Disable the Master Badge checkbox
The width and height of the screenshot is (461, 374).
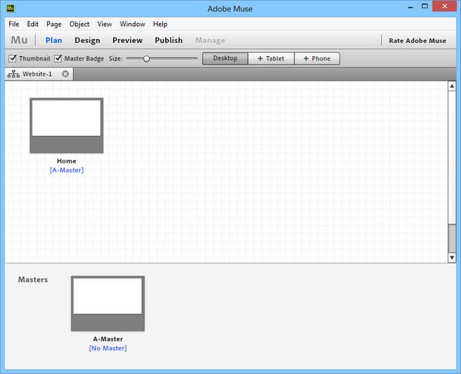[x=58, y=58]
